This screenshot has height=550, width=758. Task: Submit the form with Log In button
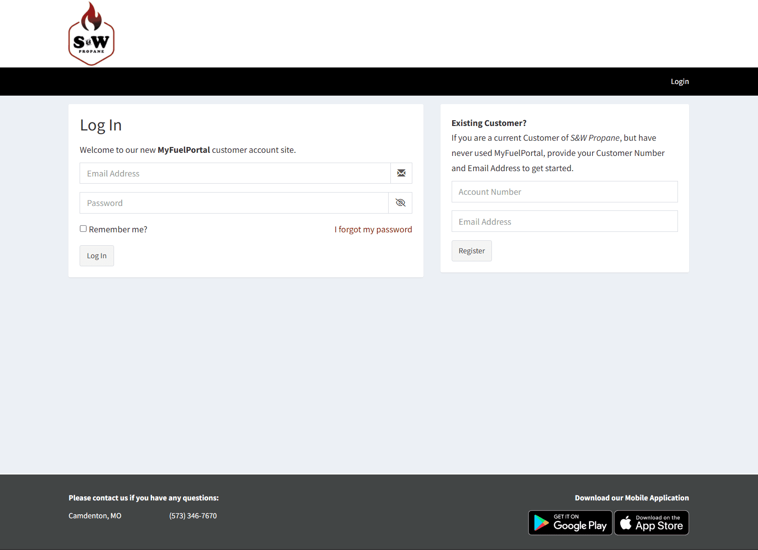97,256
